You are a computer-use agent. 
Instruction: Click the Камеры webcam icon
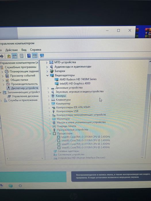pos(53,96)
